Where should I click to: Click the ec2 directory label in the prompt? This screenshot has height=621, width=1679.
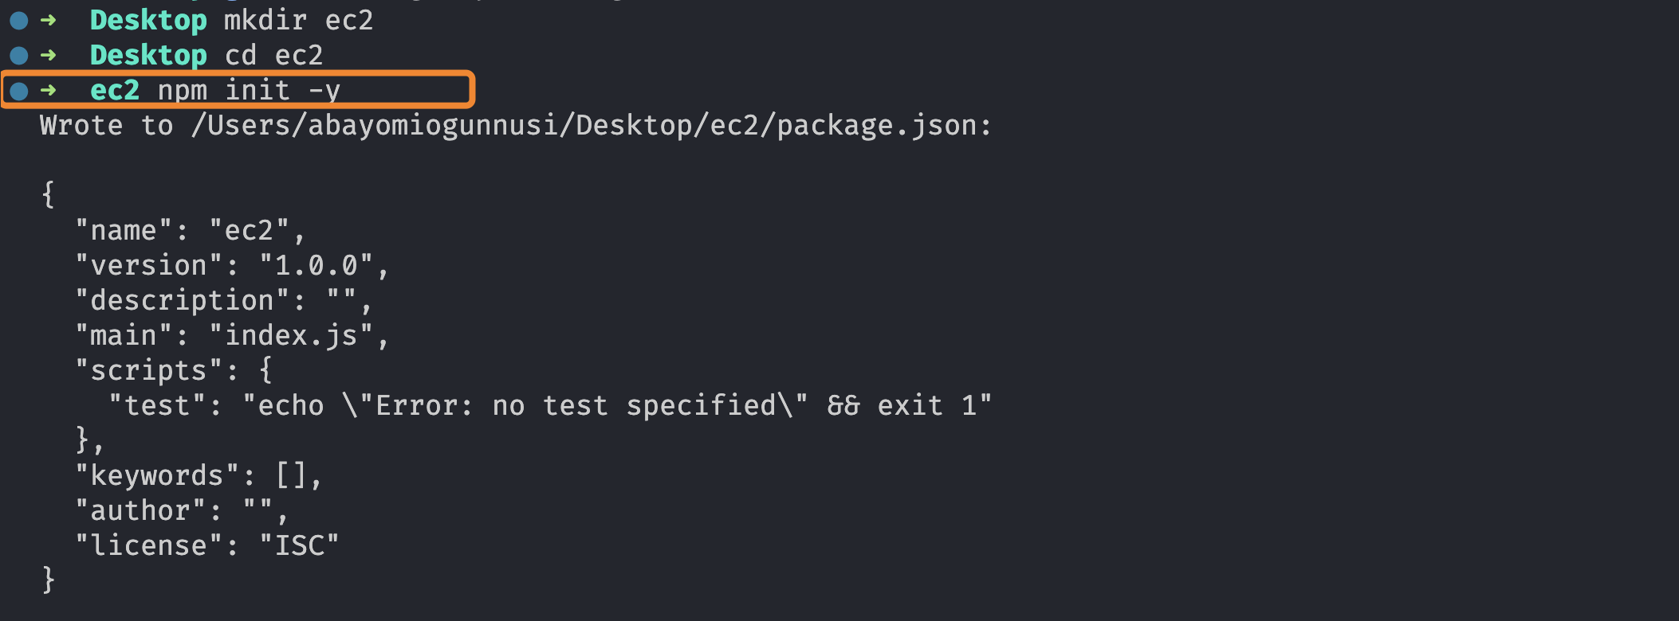(115, 91)
